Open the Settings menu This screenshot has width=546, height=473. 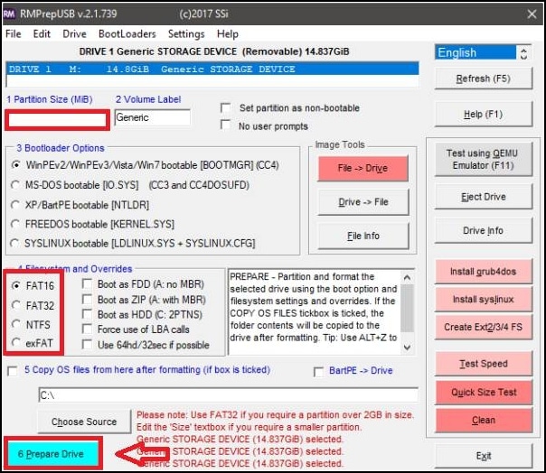tap(186, 33)
